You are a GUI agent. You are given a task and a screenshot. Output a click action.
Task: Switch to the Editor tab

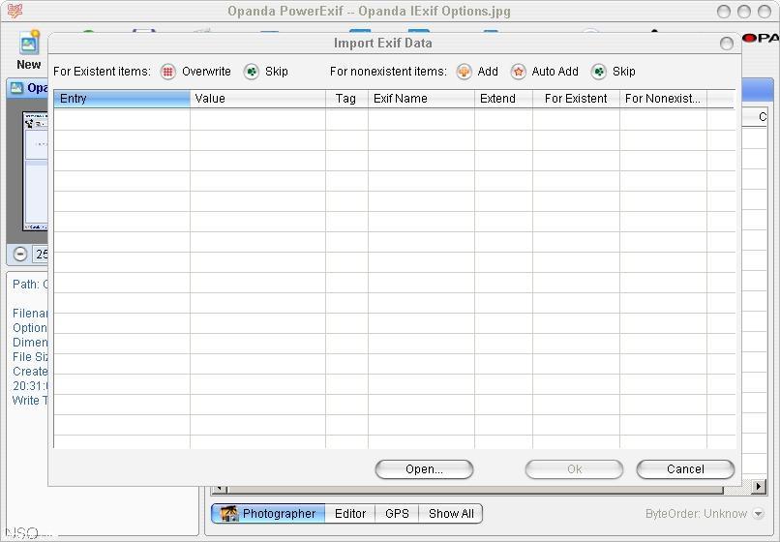click(x=350, y=514)
